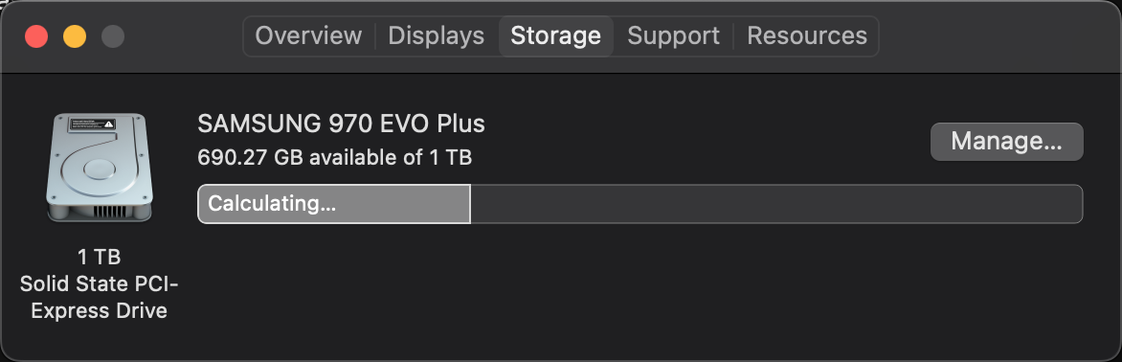1122x362 pixels.
Task: Click the Calculating... segment of the storage bar
Action: [333, 204]
